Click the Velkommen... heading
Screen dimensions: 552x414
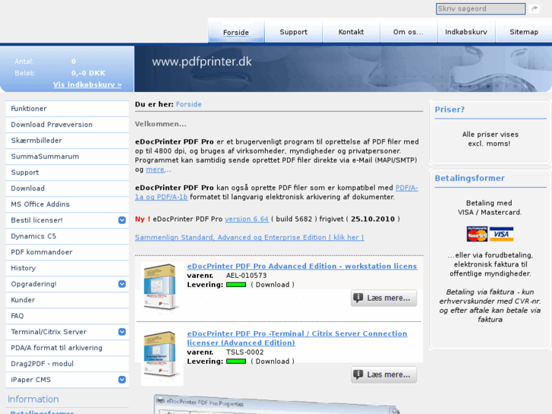pyautogui.click(x=160, y=124)
